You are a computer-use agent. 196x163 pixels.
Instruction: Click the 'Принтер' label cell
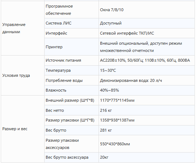tap(71, 47)
